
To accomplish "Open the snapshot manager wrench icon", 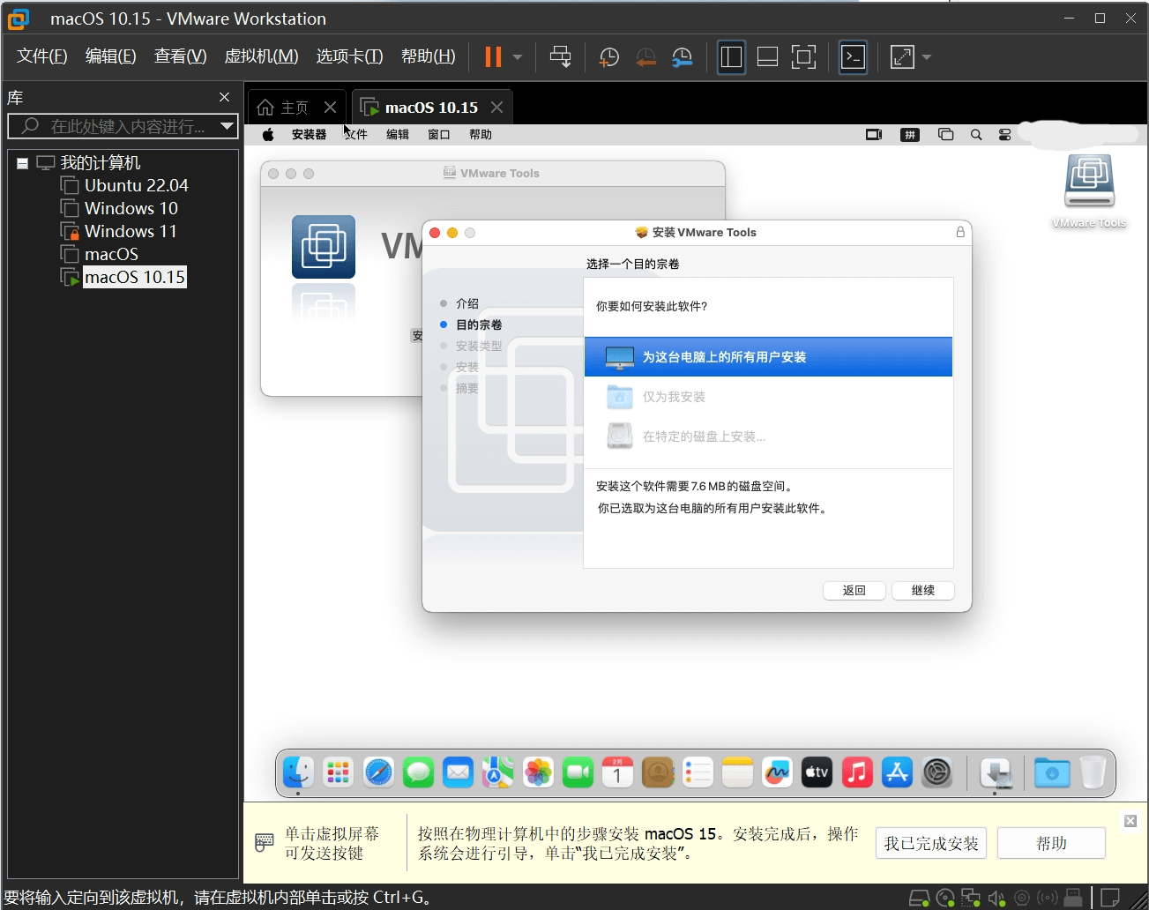I will (x=682, y=57).
